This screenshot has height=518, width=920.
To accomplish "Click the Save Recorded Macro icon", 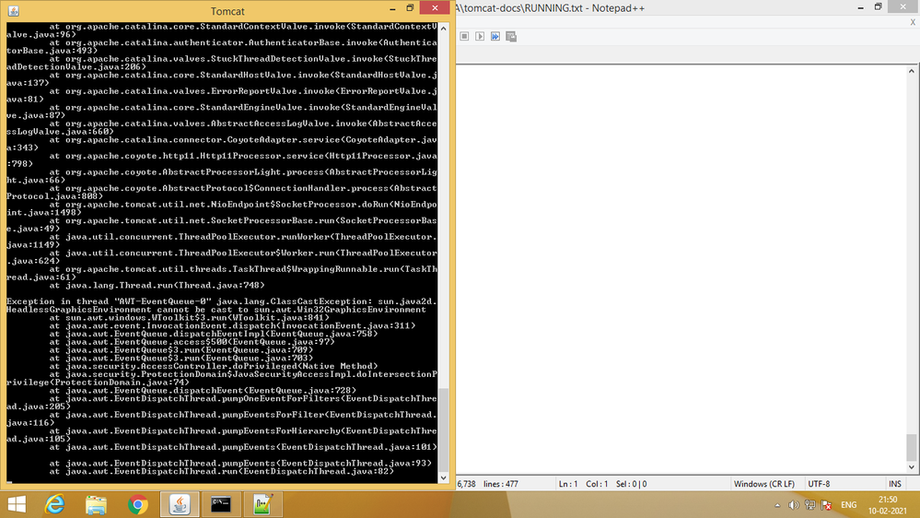I will click(x=511, y=37).
